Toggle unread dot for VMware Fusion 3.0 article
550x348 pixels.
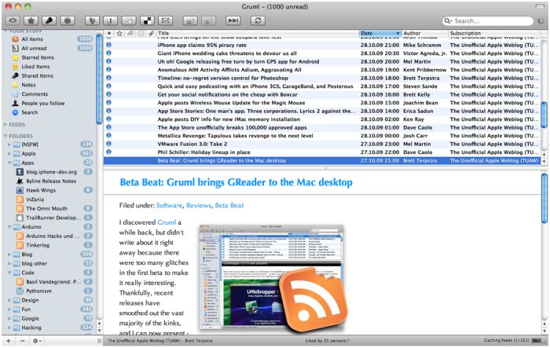(x=108, y=144)
